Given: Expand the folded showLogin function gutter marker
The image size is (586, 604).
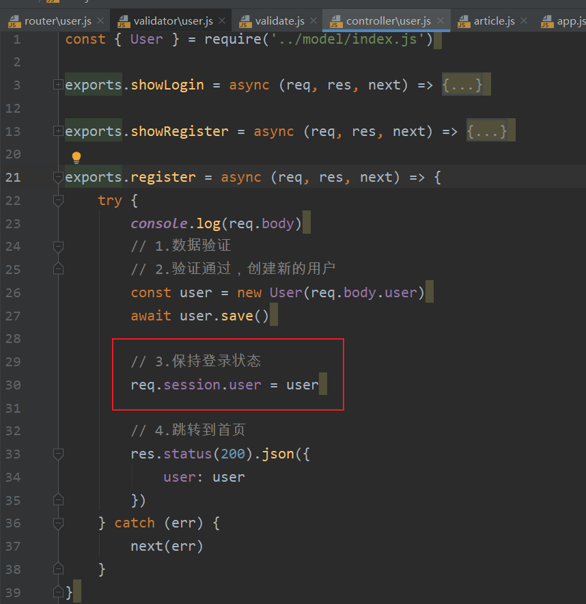Looking at the screenshot, I should click(58, 84).
